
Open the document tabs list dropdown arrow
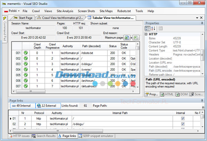pyautogui.click(x=197, y=18)
